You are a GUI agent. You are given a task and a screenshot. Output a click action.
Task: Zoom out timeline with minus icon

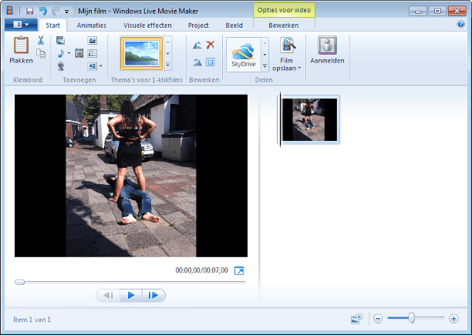tap(378, 319)
